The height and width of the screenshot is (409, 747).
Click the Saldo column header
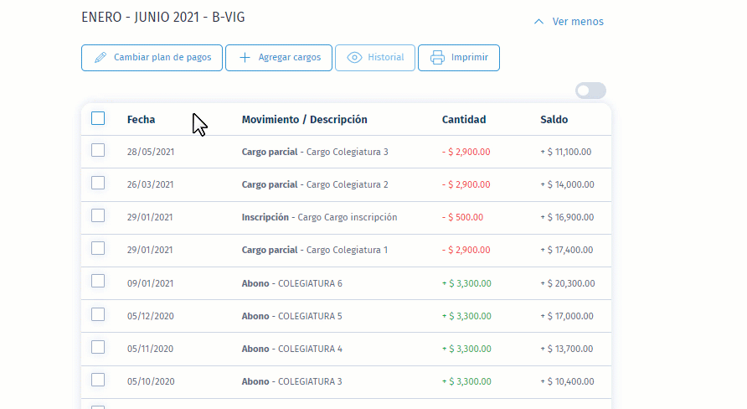(x=554, y=120)
